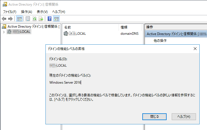The height and width of the screenshot is (130, 207).
Task: Select the Active Directory root tree item
Action: tap(34, 27)
